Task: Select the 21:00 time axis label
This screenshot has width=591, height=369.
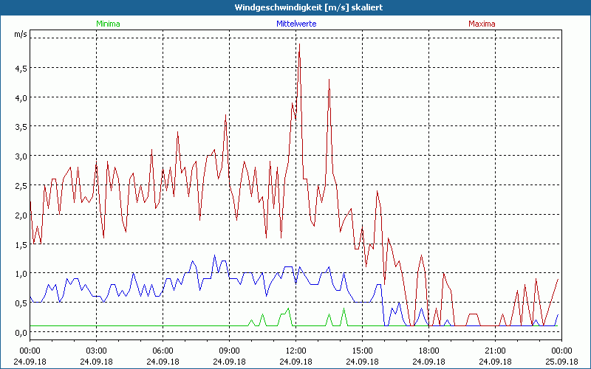Action: (495, 351)
